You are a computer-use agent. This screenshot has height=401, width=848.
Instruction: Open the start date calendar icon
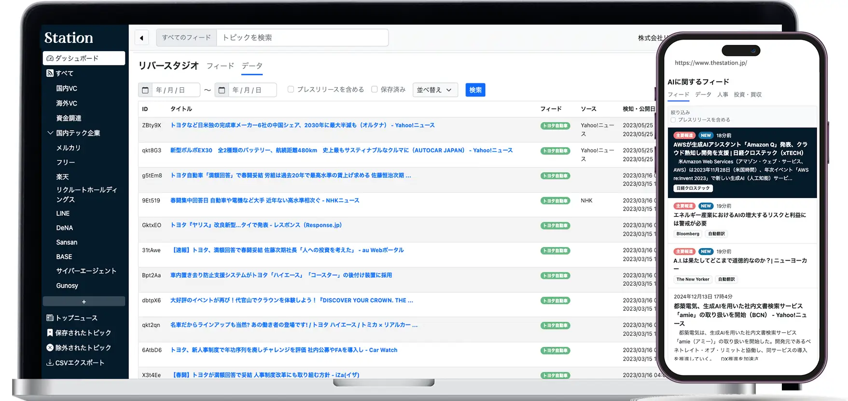145,90
